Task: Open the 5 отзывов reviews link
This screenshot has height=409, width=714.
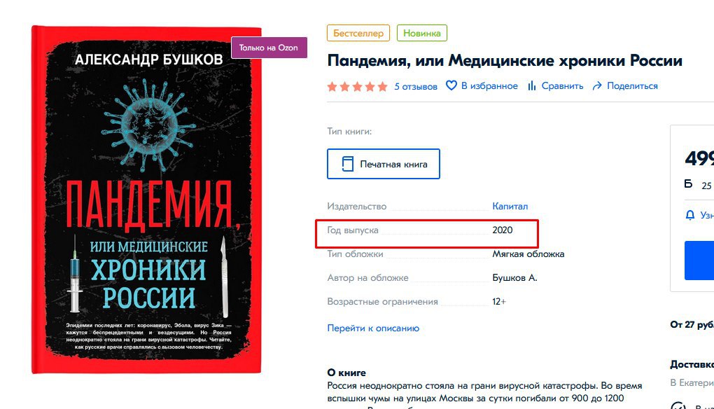Action: pos(415,86)
